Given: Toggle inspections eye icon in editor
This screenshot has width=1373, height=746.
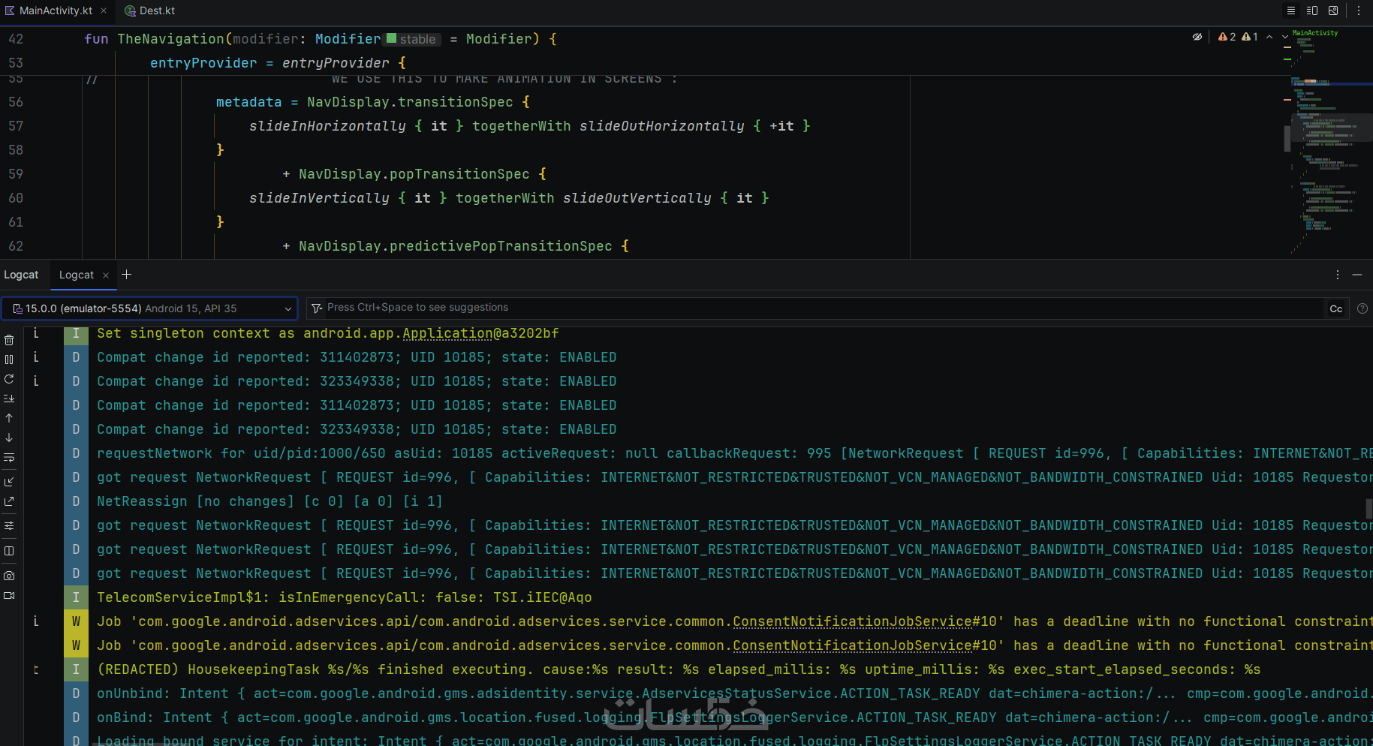Looking at the screenshot, I should click(1197, 37).
